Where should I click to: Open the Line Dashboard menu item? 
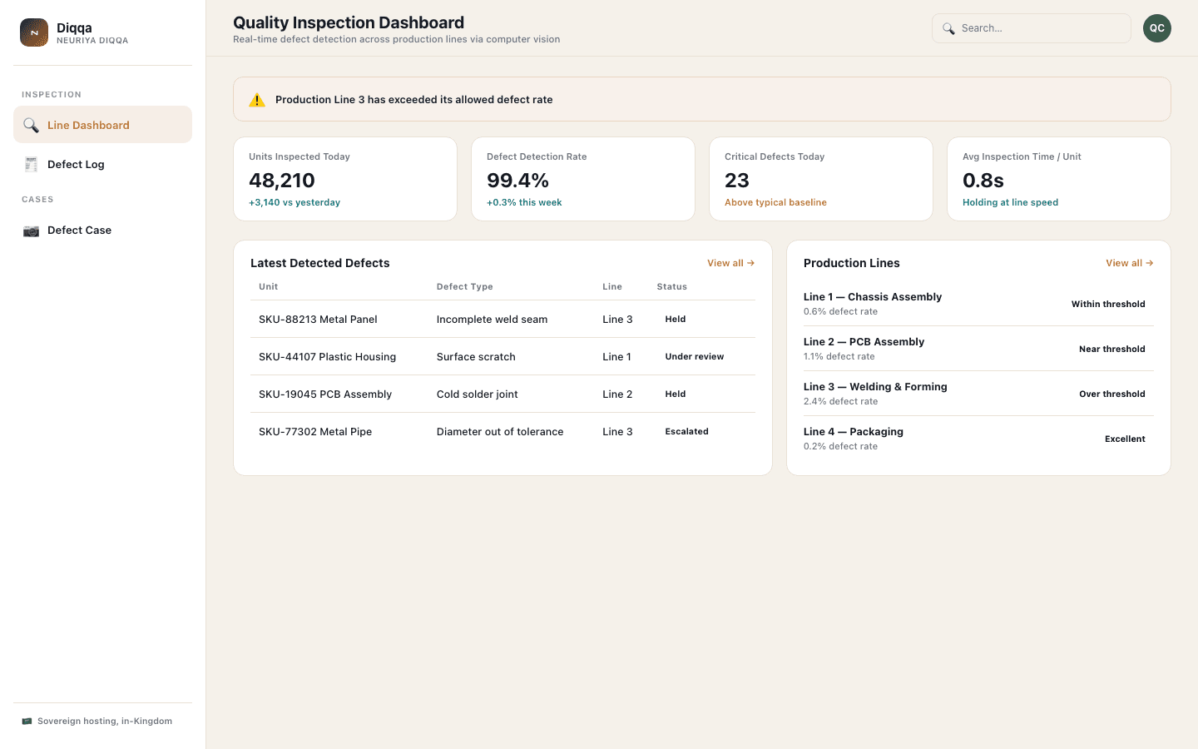(x=102, y=125)
